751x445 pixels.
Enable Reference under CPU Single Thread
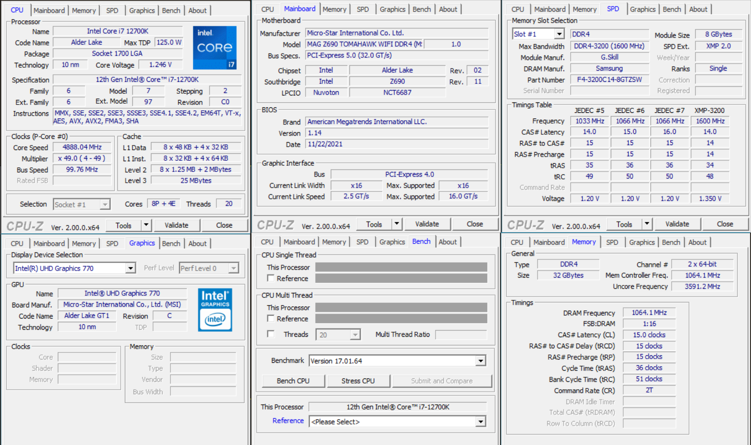pos(271,278)
